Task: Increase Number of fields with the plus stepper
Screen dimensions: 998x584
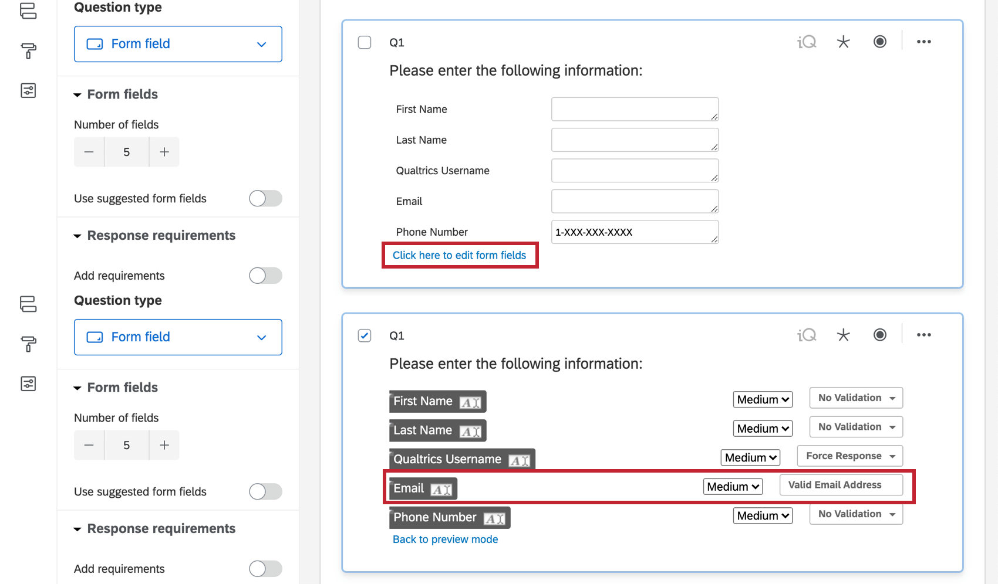Action: [164, 151]
